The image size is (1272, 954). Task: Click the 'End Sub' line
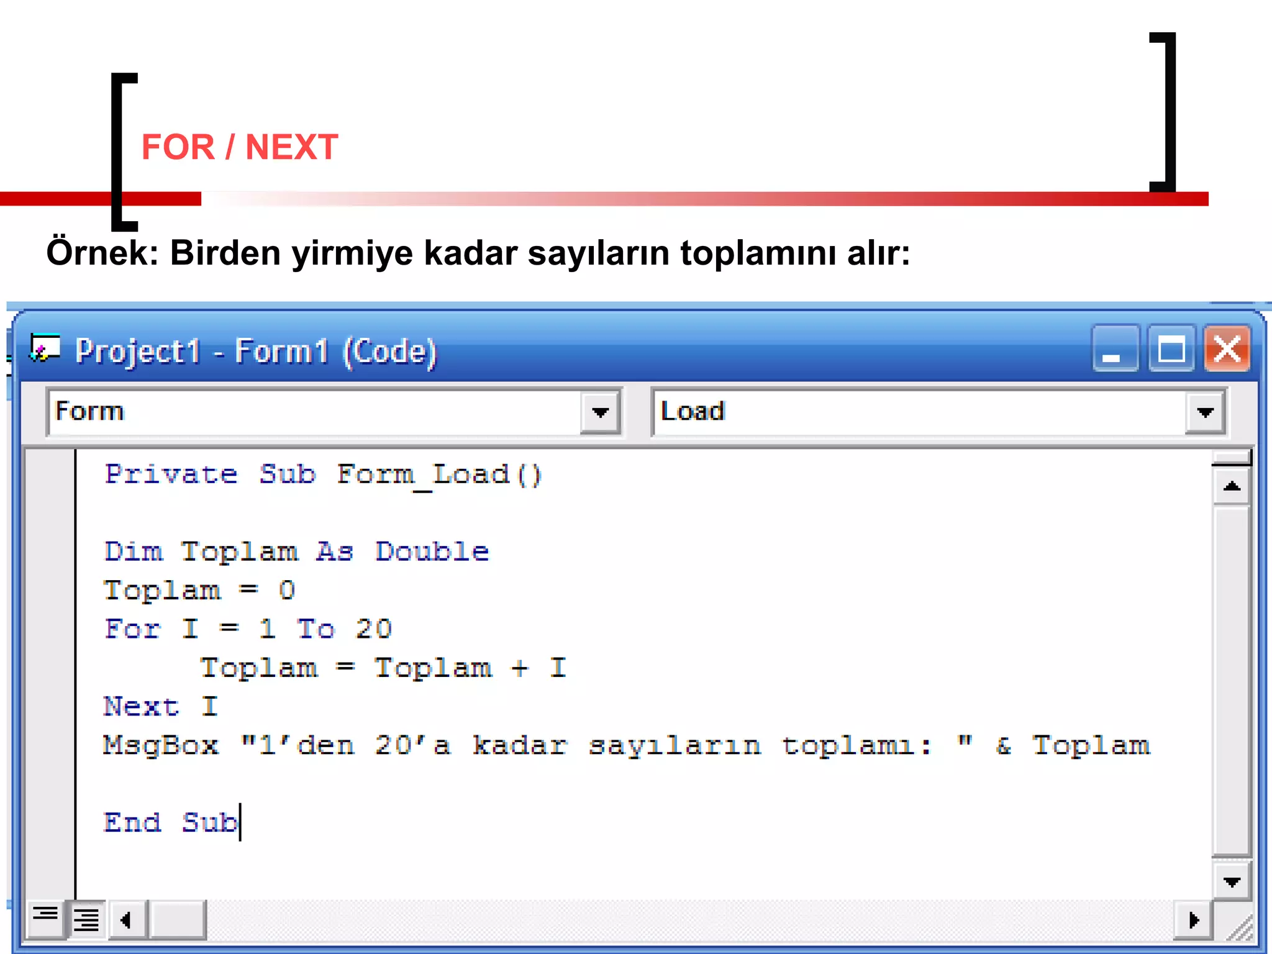(x=171, y=824)
